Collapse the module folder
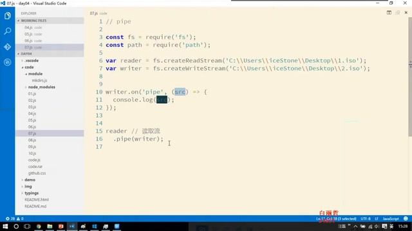The image size is (412, 231). (x=50, y=74)
